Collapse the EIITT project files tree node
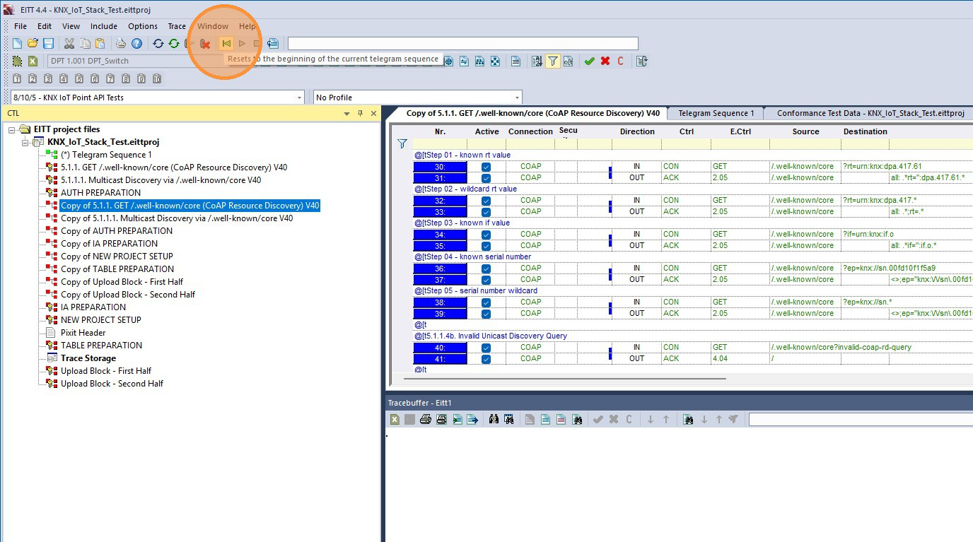Image resolution: width=973 pixels, height=542 pixels. (x=12, y=129)
